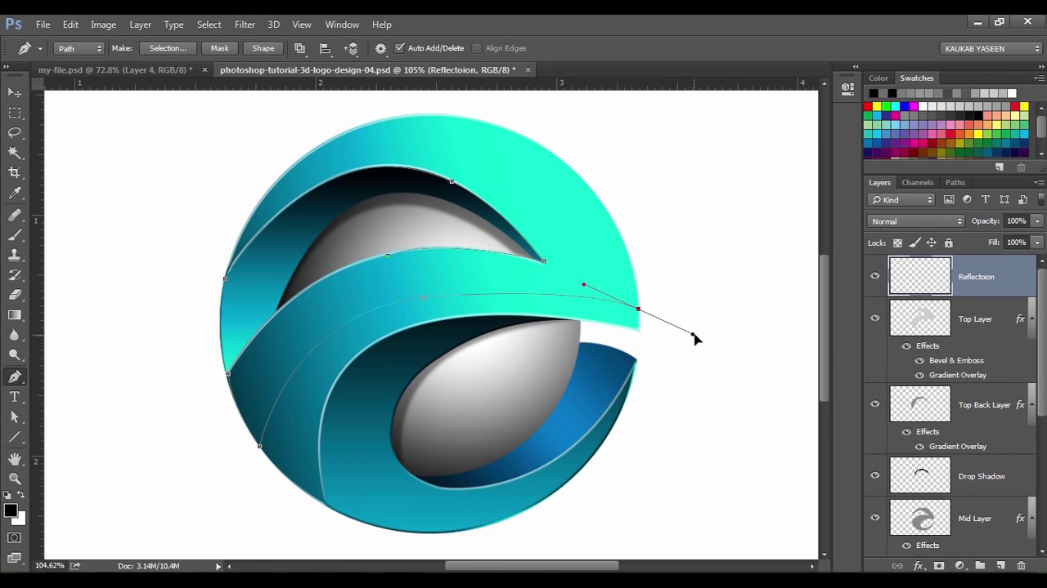
Task: Pick the yellow swatch in Swatches panel
Action: pos(877,106)
